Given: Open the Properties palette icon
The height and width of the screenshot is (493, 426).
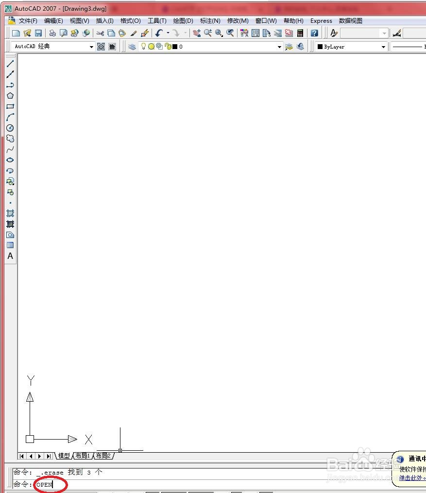Looking at the screenshot, I should [x=244, y=33].
